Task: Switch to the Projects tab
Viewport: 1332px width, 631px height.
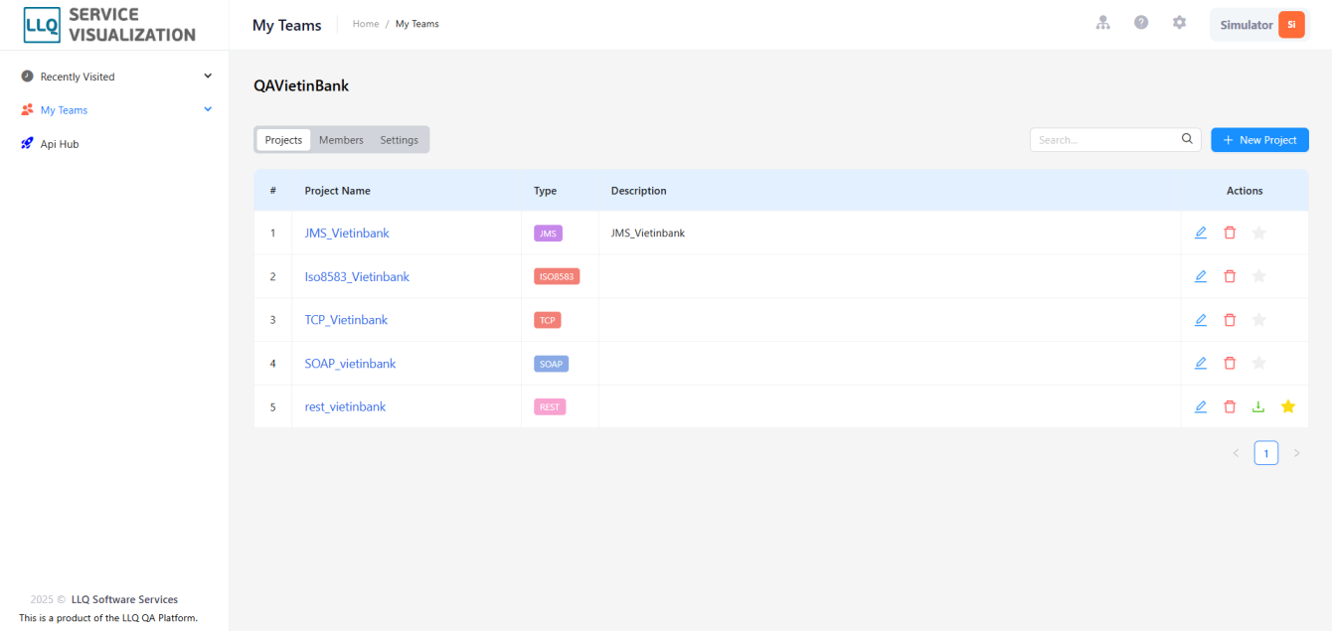Action: [283, 140]
